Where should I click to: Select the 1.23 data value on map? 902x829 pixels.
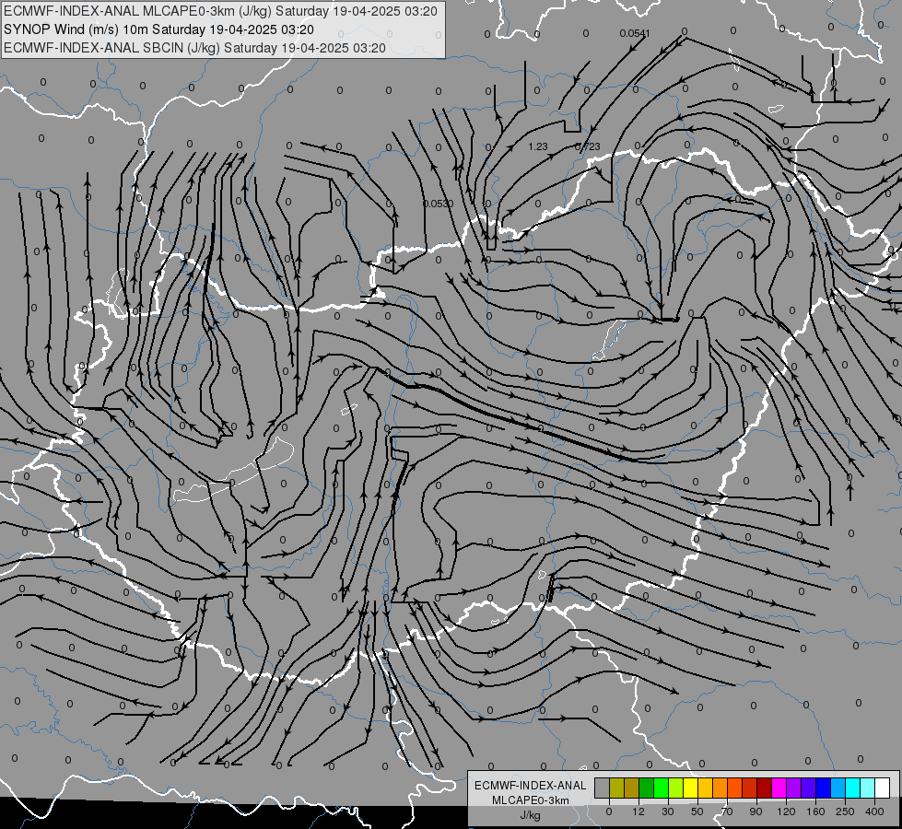[x=538, y=146]
